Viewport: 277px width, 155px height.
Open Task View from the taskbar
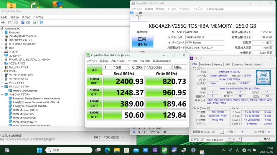pyautogui.click(x=98, y=150)
